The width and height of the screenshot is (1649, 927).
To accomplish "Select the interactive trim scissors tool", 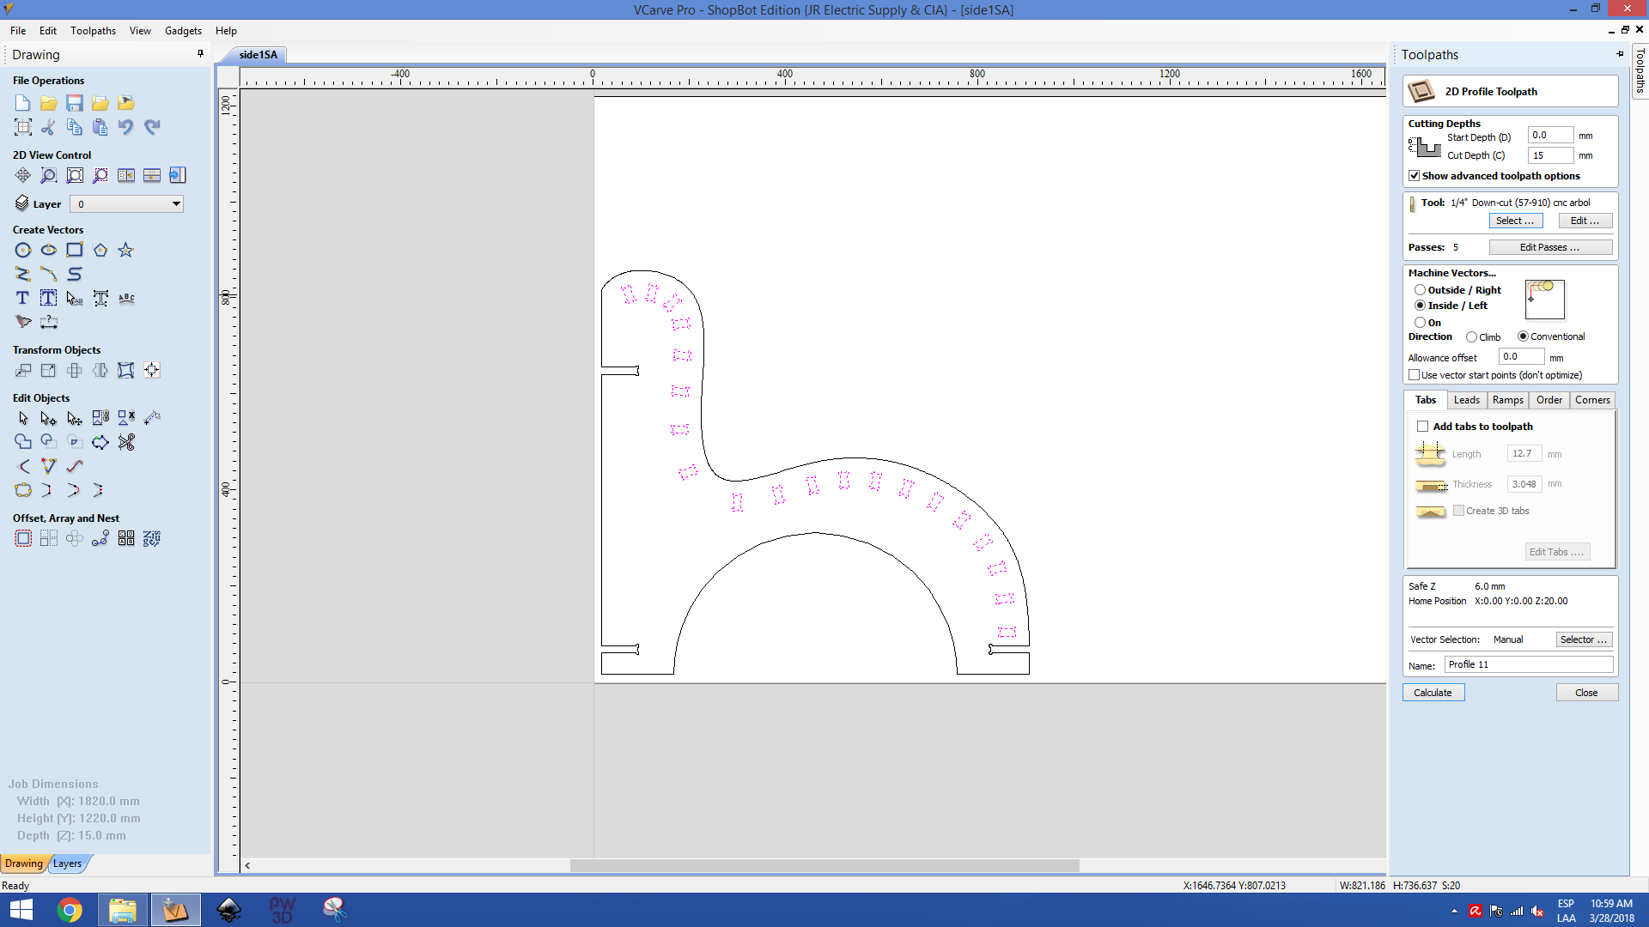I will [x=126, y=442].
